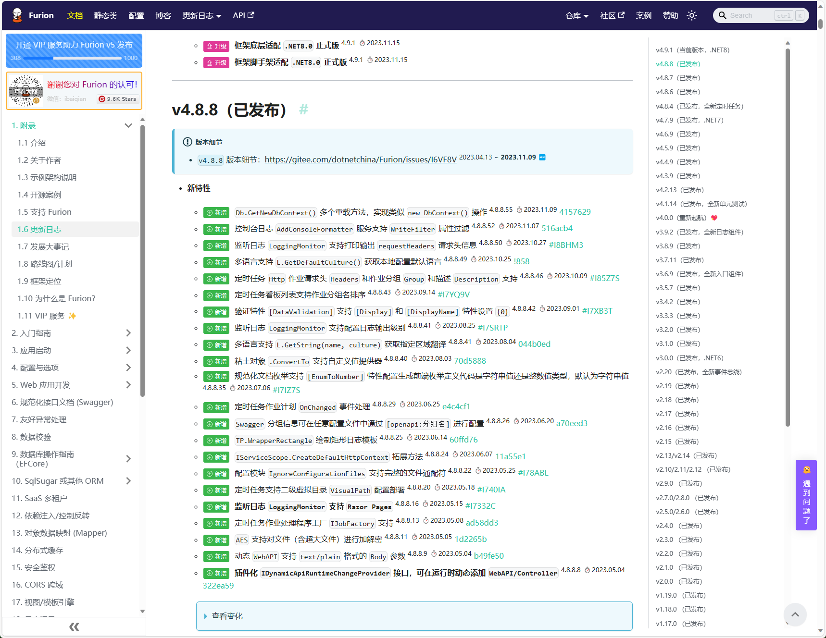
Task: Expand the 9. 数据库操作指南 section
Action: 128,459
